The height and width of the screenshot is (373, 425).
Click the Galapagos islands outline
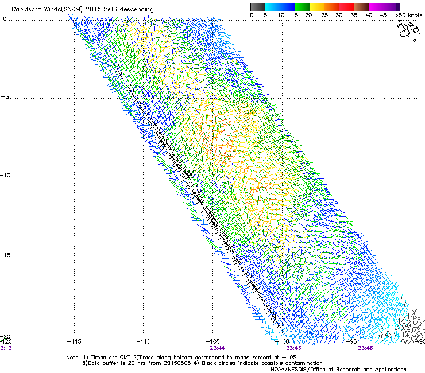click(x=408, y=30)
